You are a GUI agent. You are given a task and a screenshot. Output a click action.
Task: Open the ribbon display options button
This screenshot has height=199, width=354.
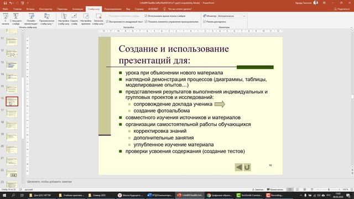[324, 3]
